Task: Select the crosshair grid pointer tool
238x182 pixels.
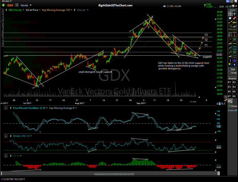Action: point(230,14)
